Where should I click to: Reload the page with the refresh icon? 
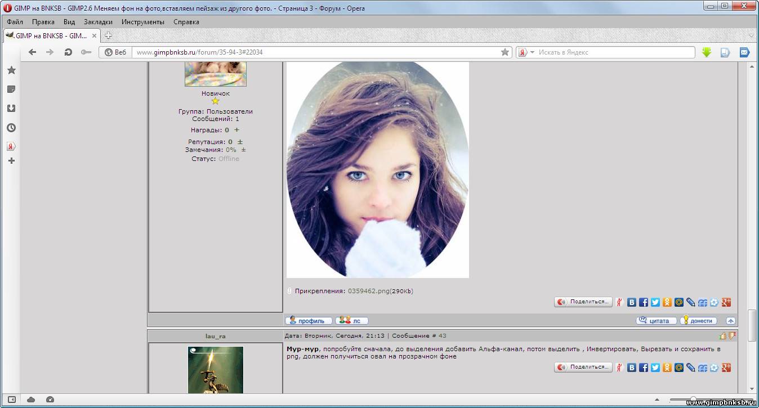coord(68,52)
